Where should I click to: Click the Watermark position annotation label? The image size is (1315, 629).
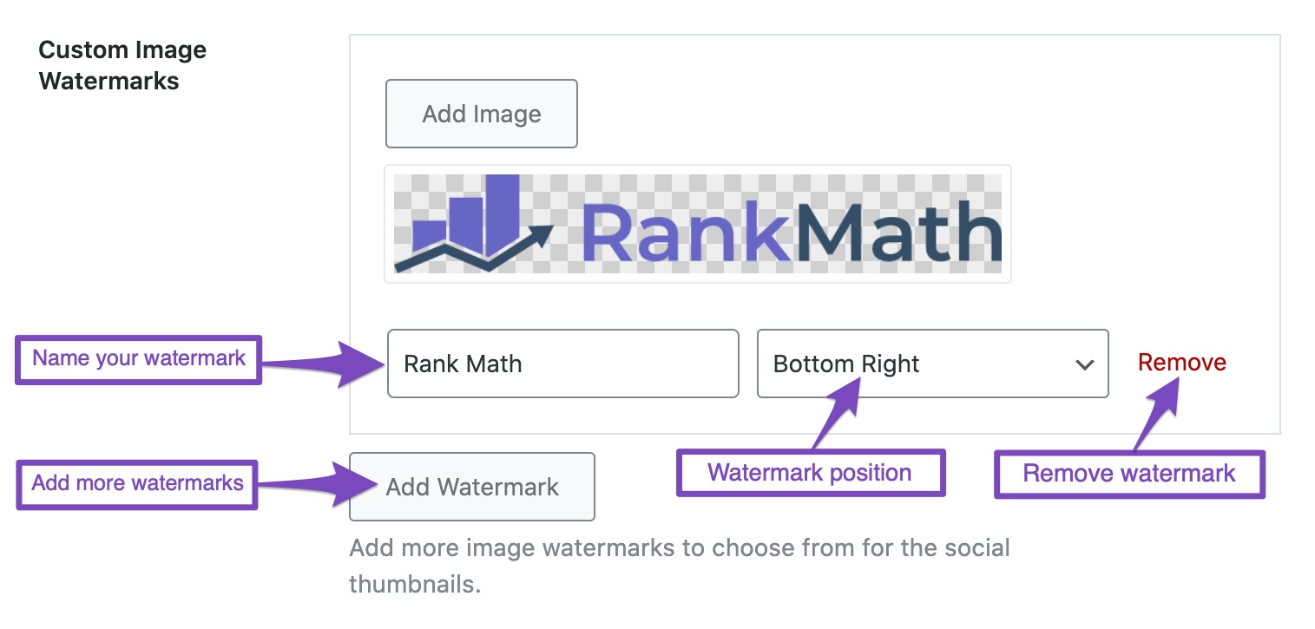pyautogui.click(x=810, y=472)
